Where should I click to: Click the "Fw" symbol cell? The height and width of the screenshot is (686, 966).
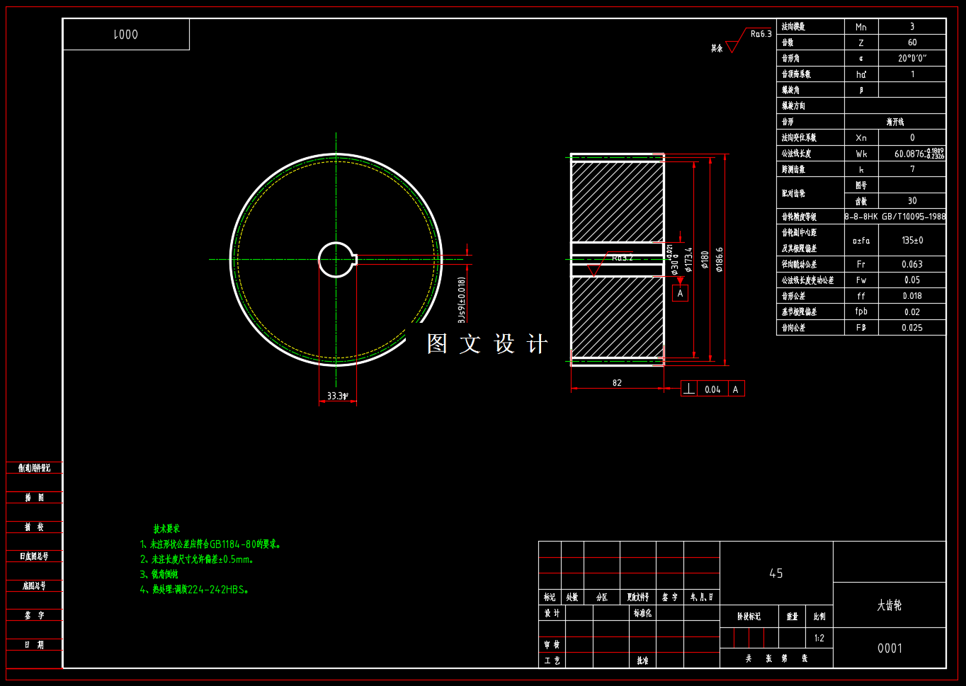click(861, 280)
